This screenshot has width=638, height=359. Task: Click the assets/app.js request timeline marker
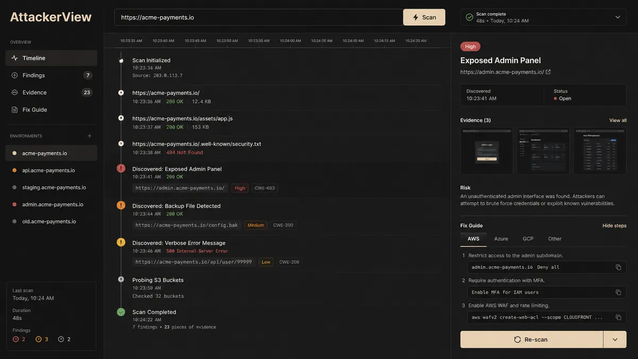[121, 118]
